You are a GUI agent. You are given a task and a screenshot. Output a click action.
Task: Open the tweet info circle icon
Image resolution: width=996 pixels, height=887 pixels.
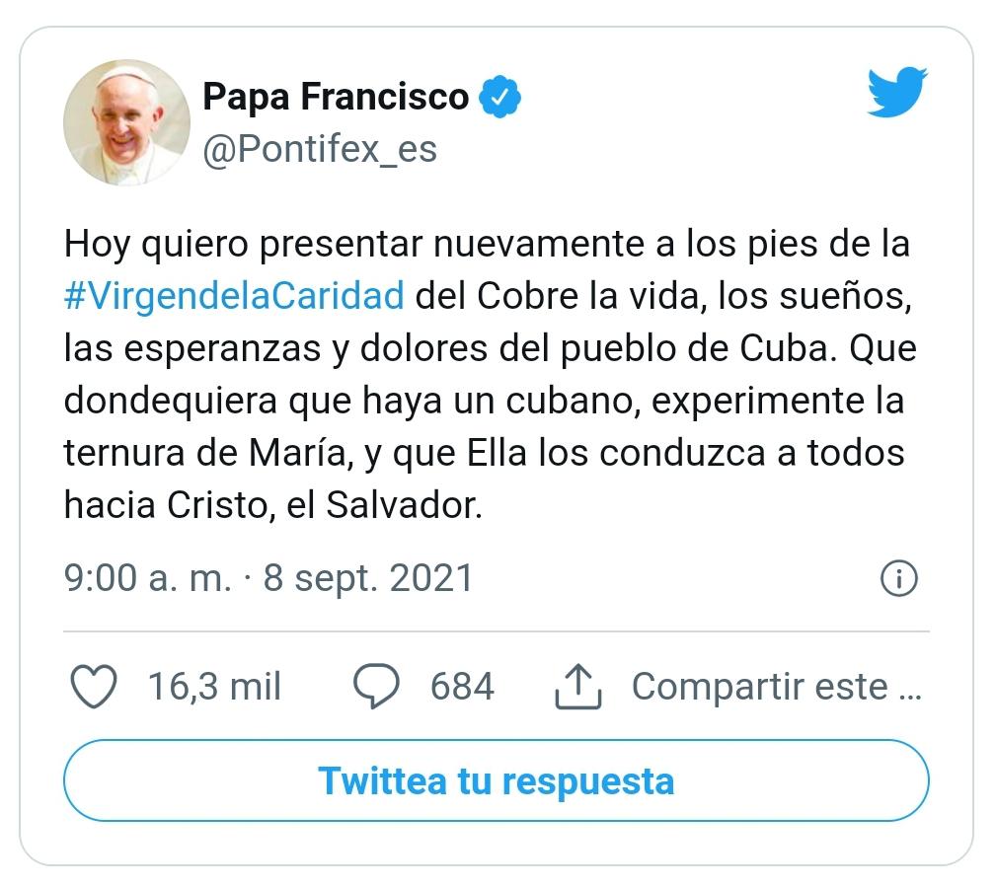[899, 578]
